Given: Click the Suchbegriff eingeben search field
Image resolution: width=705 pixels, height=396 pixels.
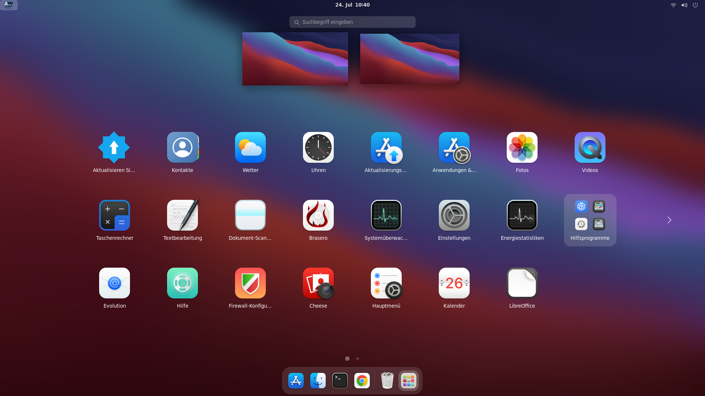Looking at the screenshot, I should (x=352, y=22).
